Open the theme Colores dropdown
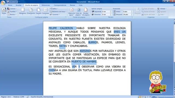Image resolution: width=175 pixels, height=98 pixels. [12, 8]
